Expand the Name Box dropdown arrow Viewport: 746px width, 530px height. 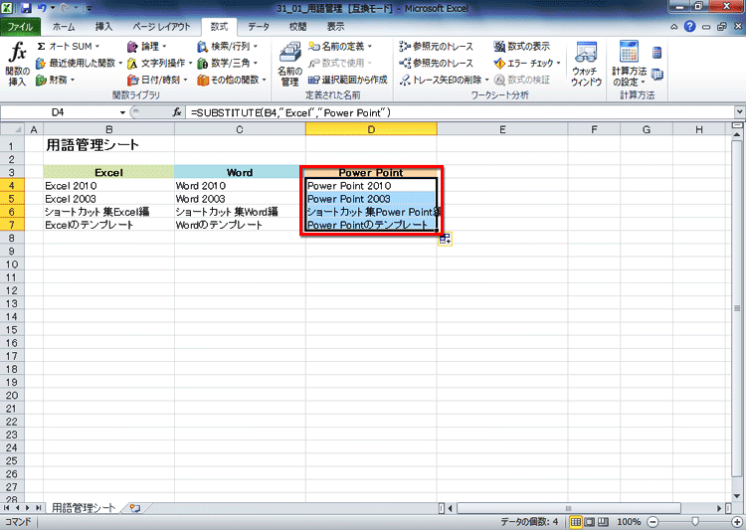[x=122, y=112]
